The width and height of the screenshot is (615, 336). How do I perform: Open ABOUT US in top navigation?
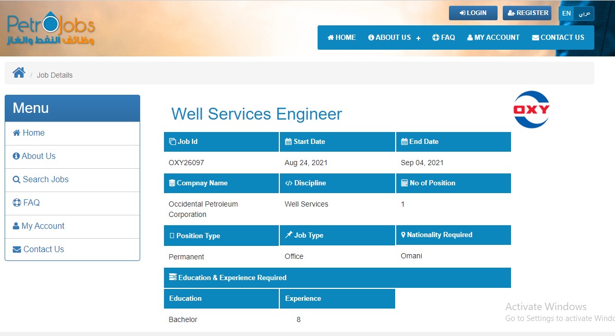[x=389, y=38]
